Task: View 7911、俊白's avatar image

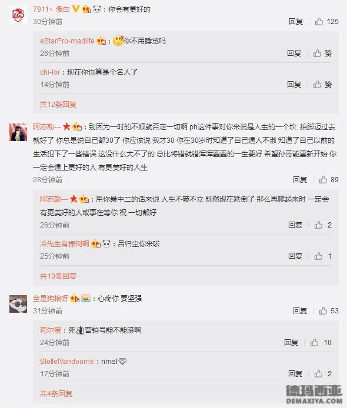Action: [18, 15]
